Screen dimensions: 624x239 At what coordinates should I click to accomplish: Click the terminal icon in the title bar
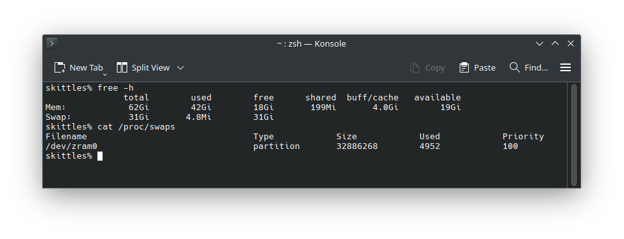52,43
